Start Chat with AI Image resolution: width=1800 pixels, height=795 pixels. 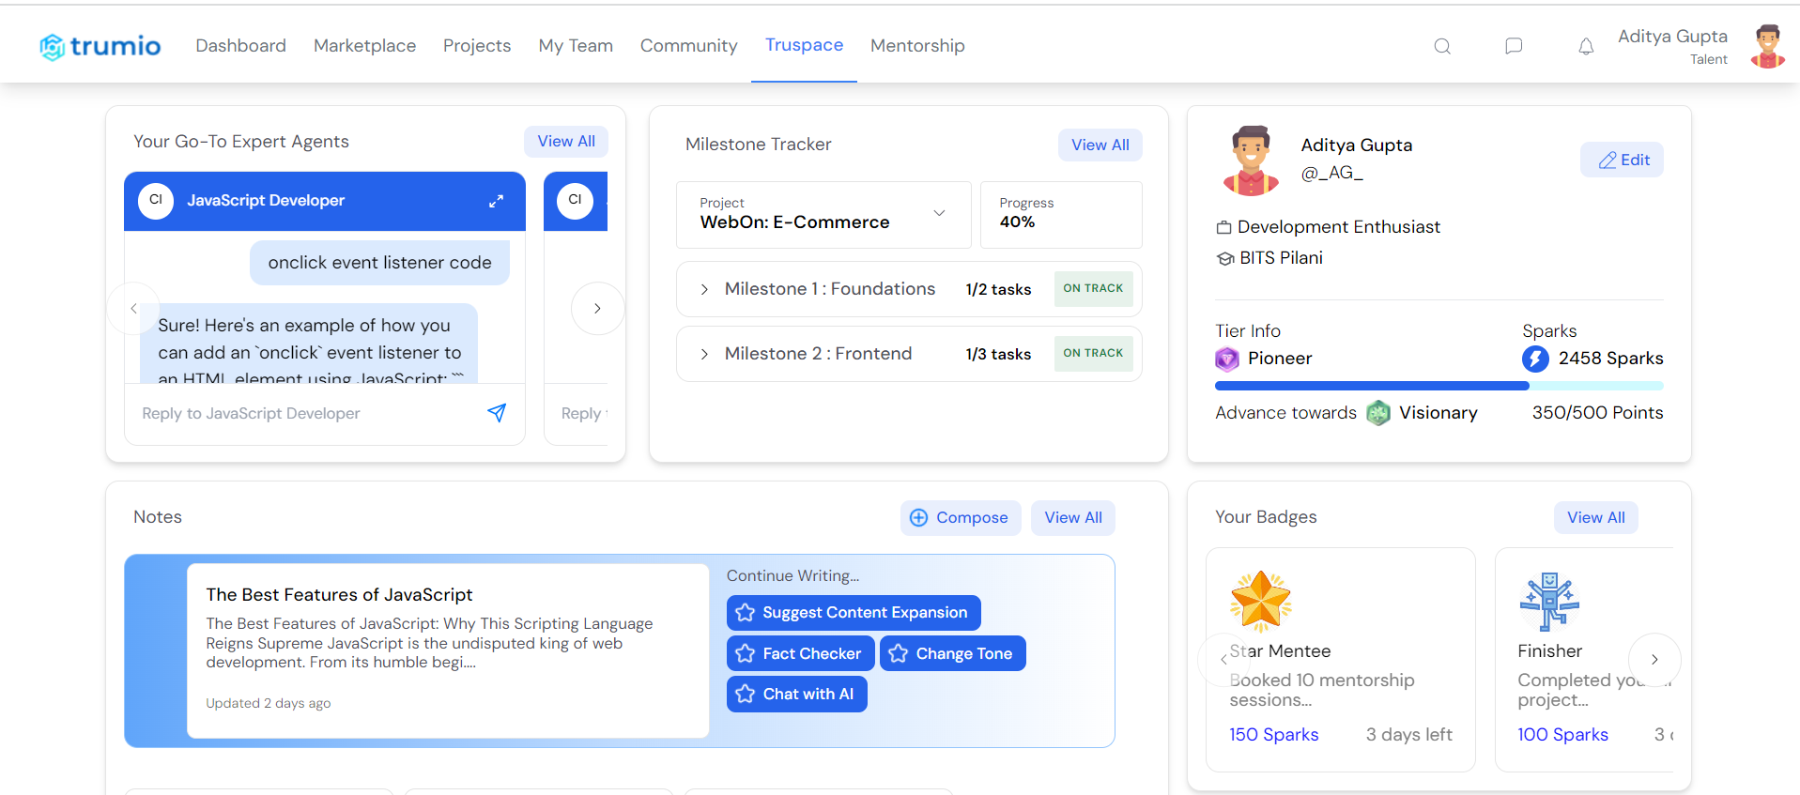796,695
